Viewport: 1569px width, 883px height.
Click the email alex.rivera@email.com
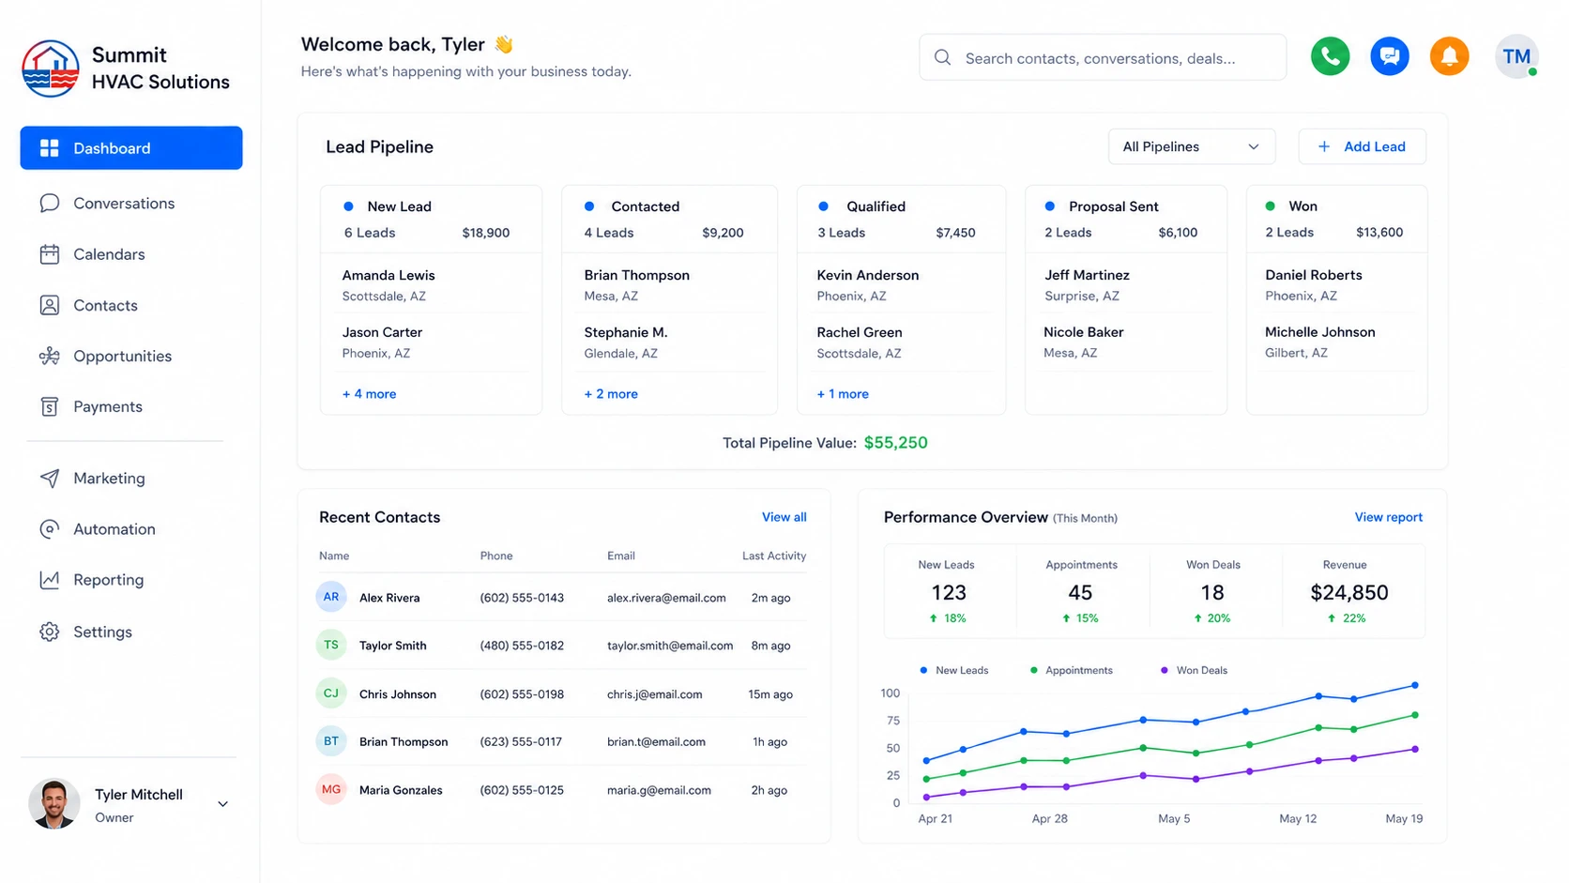[x=666, y=598]
